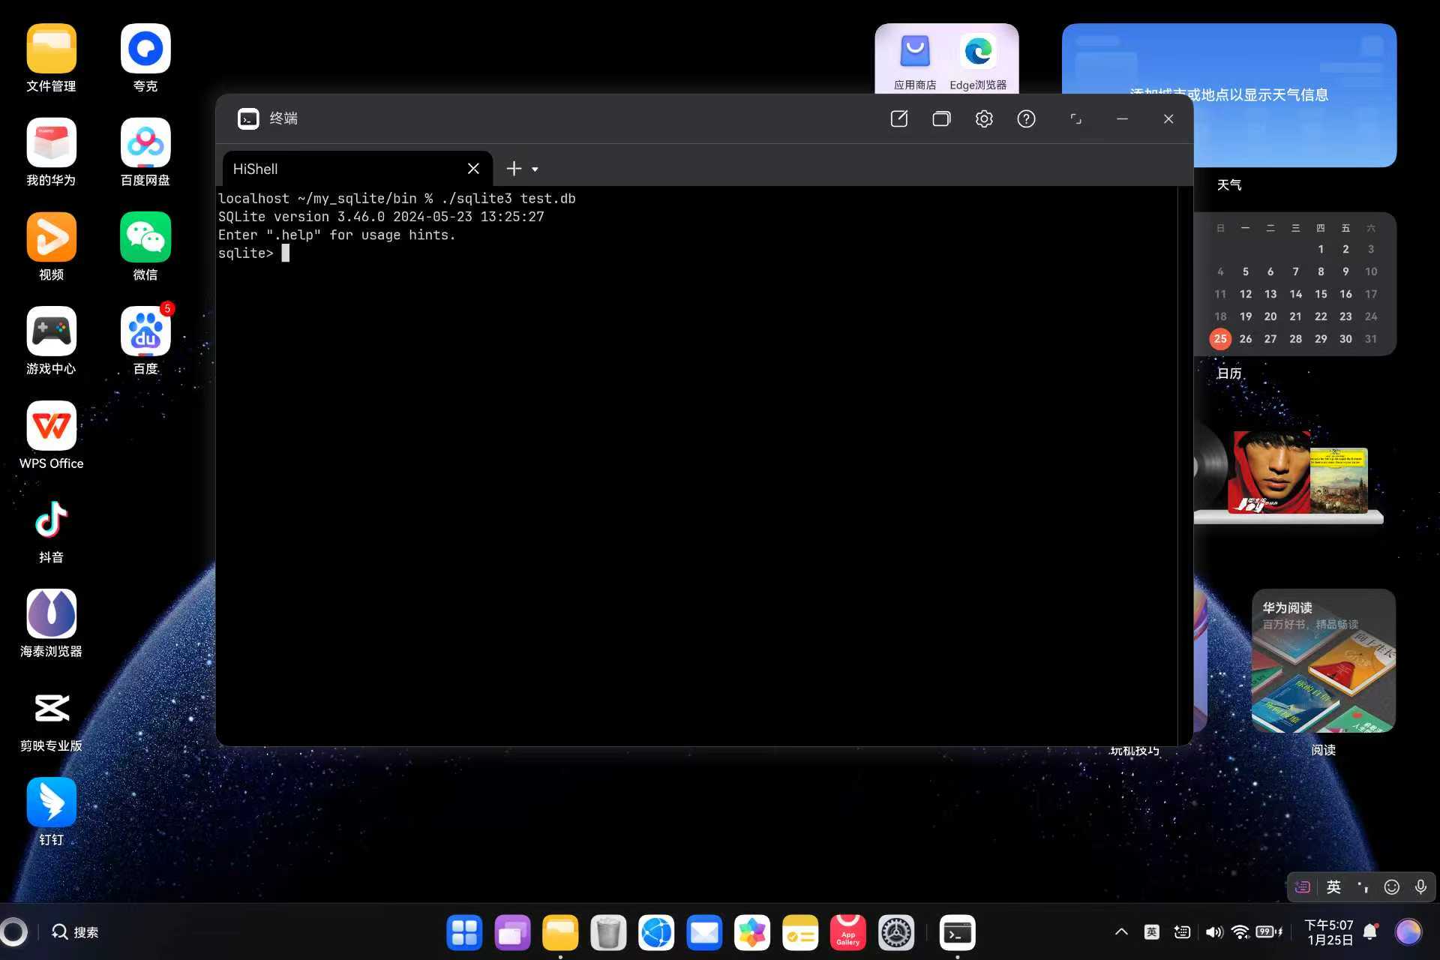Expand the system tray hidden icons chevron
Image resolution: width=1440 pixels, height=960 pixels.
pyautogui.click(x=1121, y=931)
